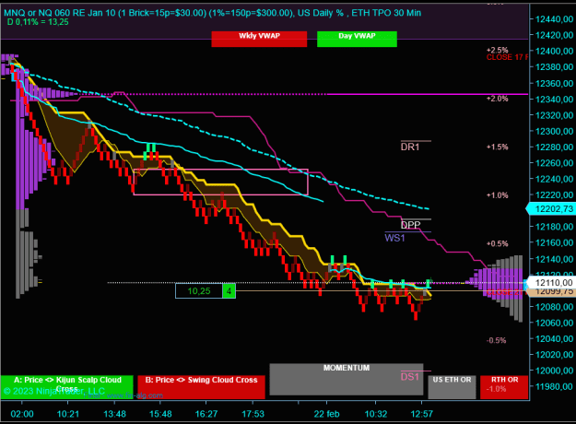This screenshot has height=424, width=576.
Task: Click the pink rectangle drawn on chart
Action: 220,182
